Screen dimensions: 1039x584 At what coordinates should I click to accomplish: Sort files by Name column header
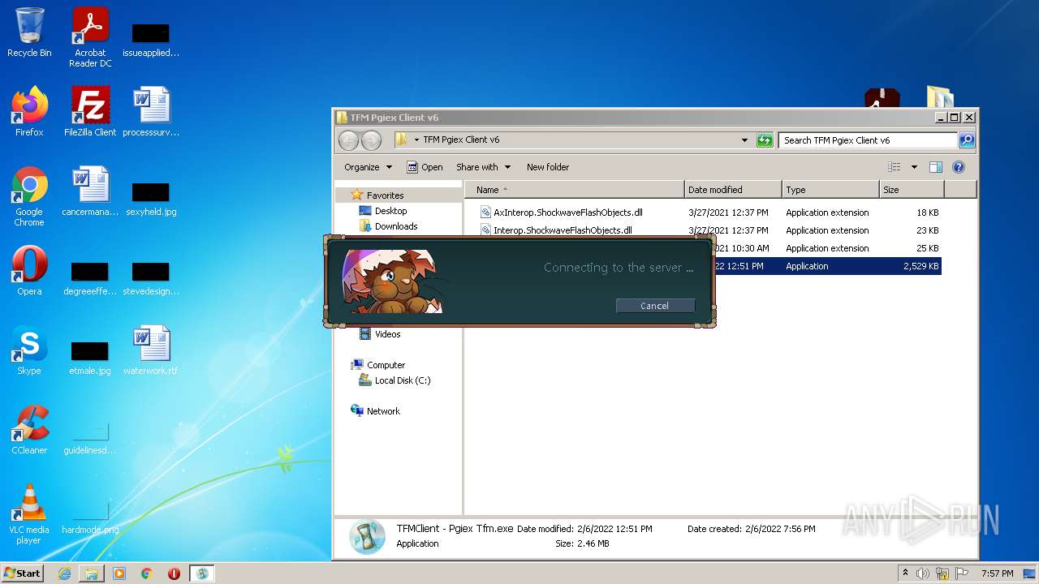575,190
